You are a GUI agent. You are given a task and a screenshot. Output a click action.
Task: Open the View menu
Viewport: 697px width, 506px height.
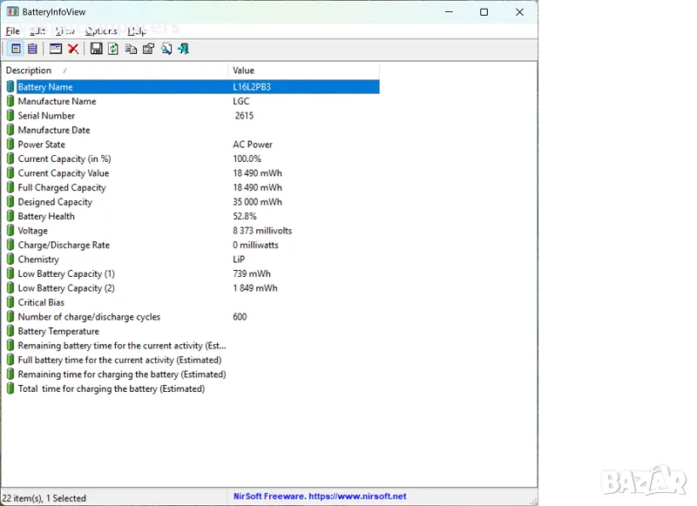tap(64, 31)
